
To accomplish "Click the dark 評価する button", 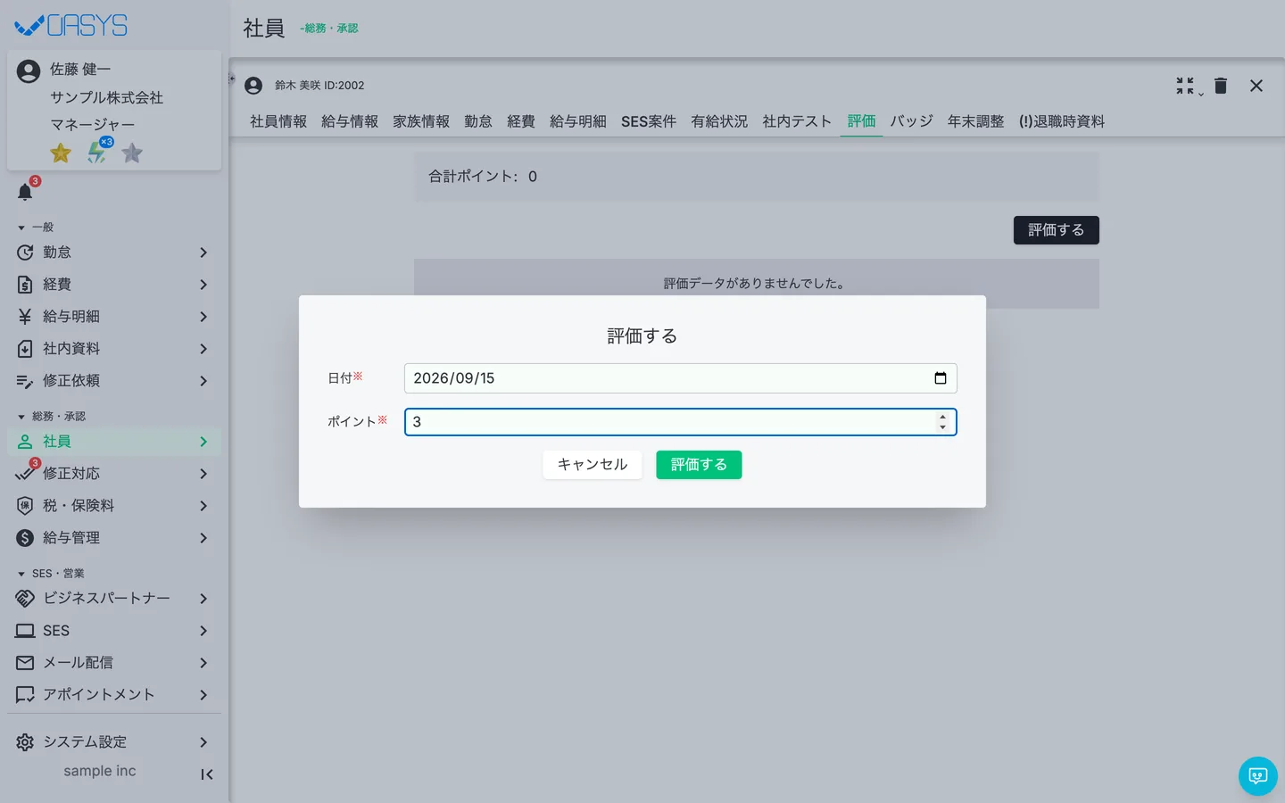I will [1056, 230].
